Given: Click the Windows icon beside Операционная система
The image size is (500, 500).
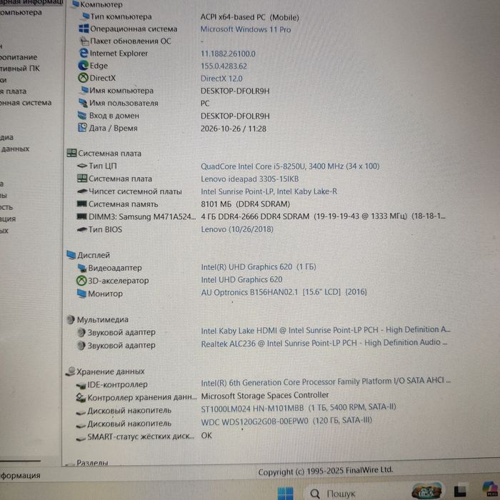Looking at the screenshot, I should point(84,29).
